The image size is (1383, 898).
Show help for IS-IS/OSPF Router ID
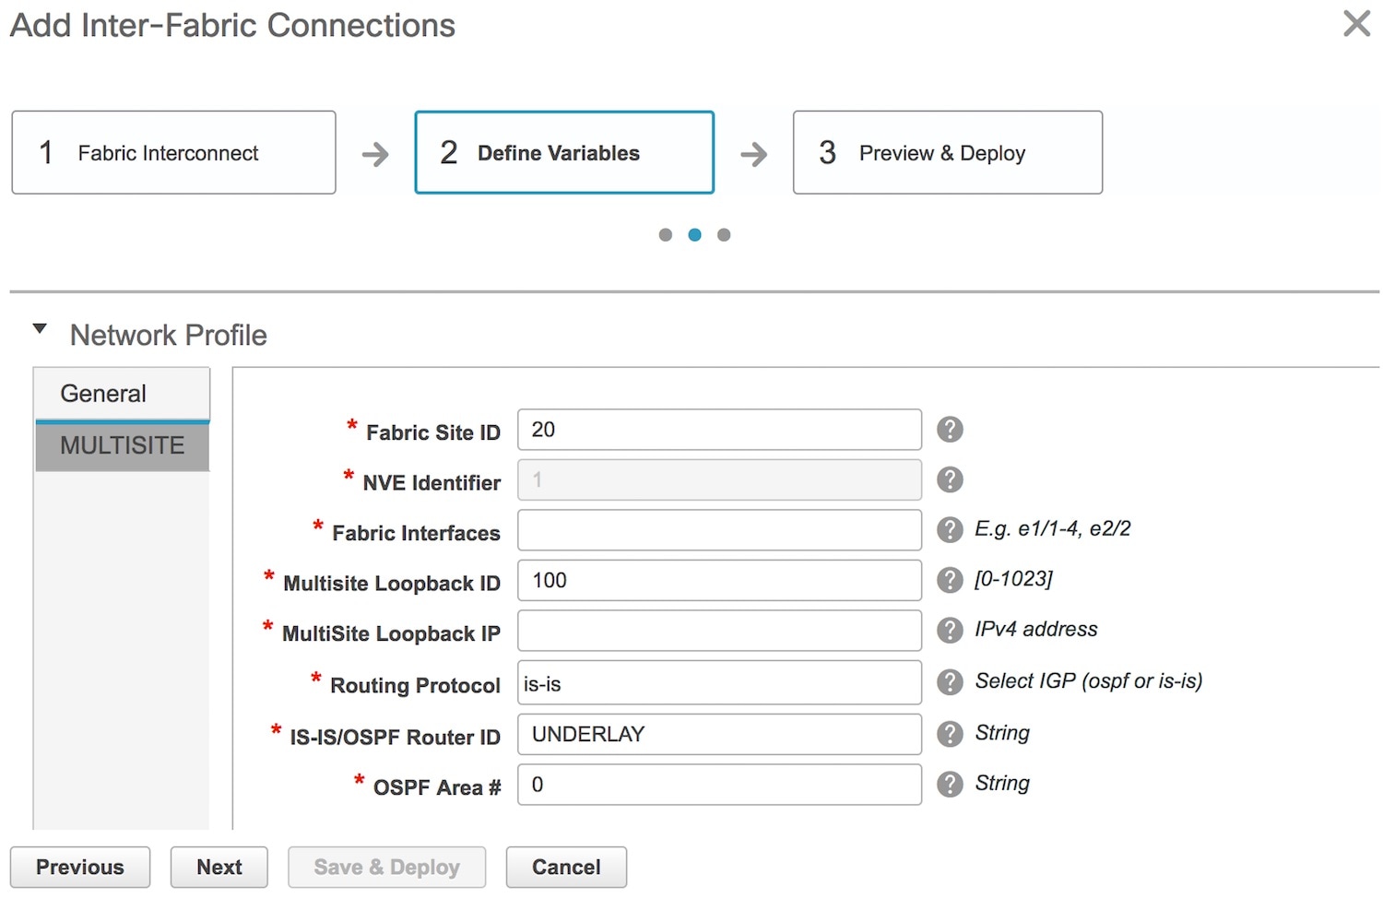pos(950,734)
